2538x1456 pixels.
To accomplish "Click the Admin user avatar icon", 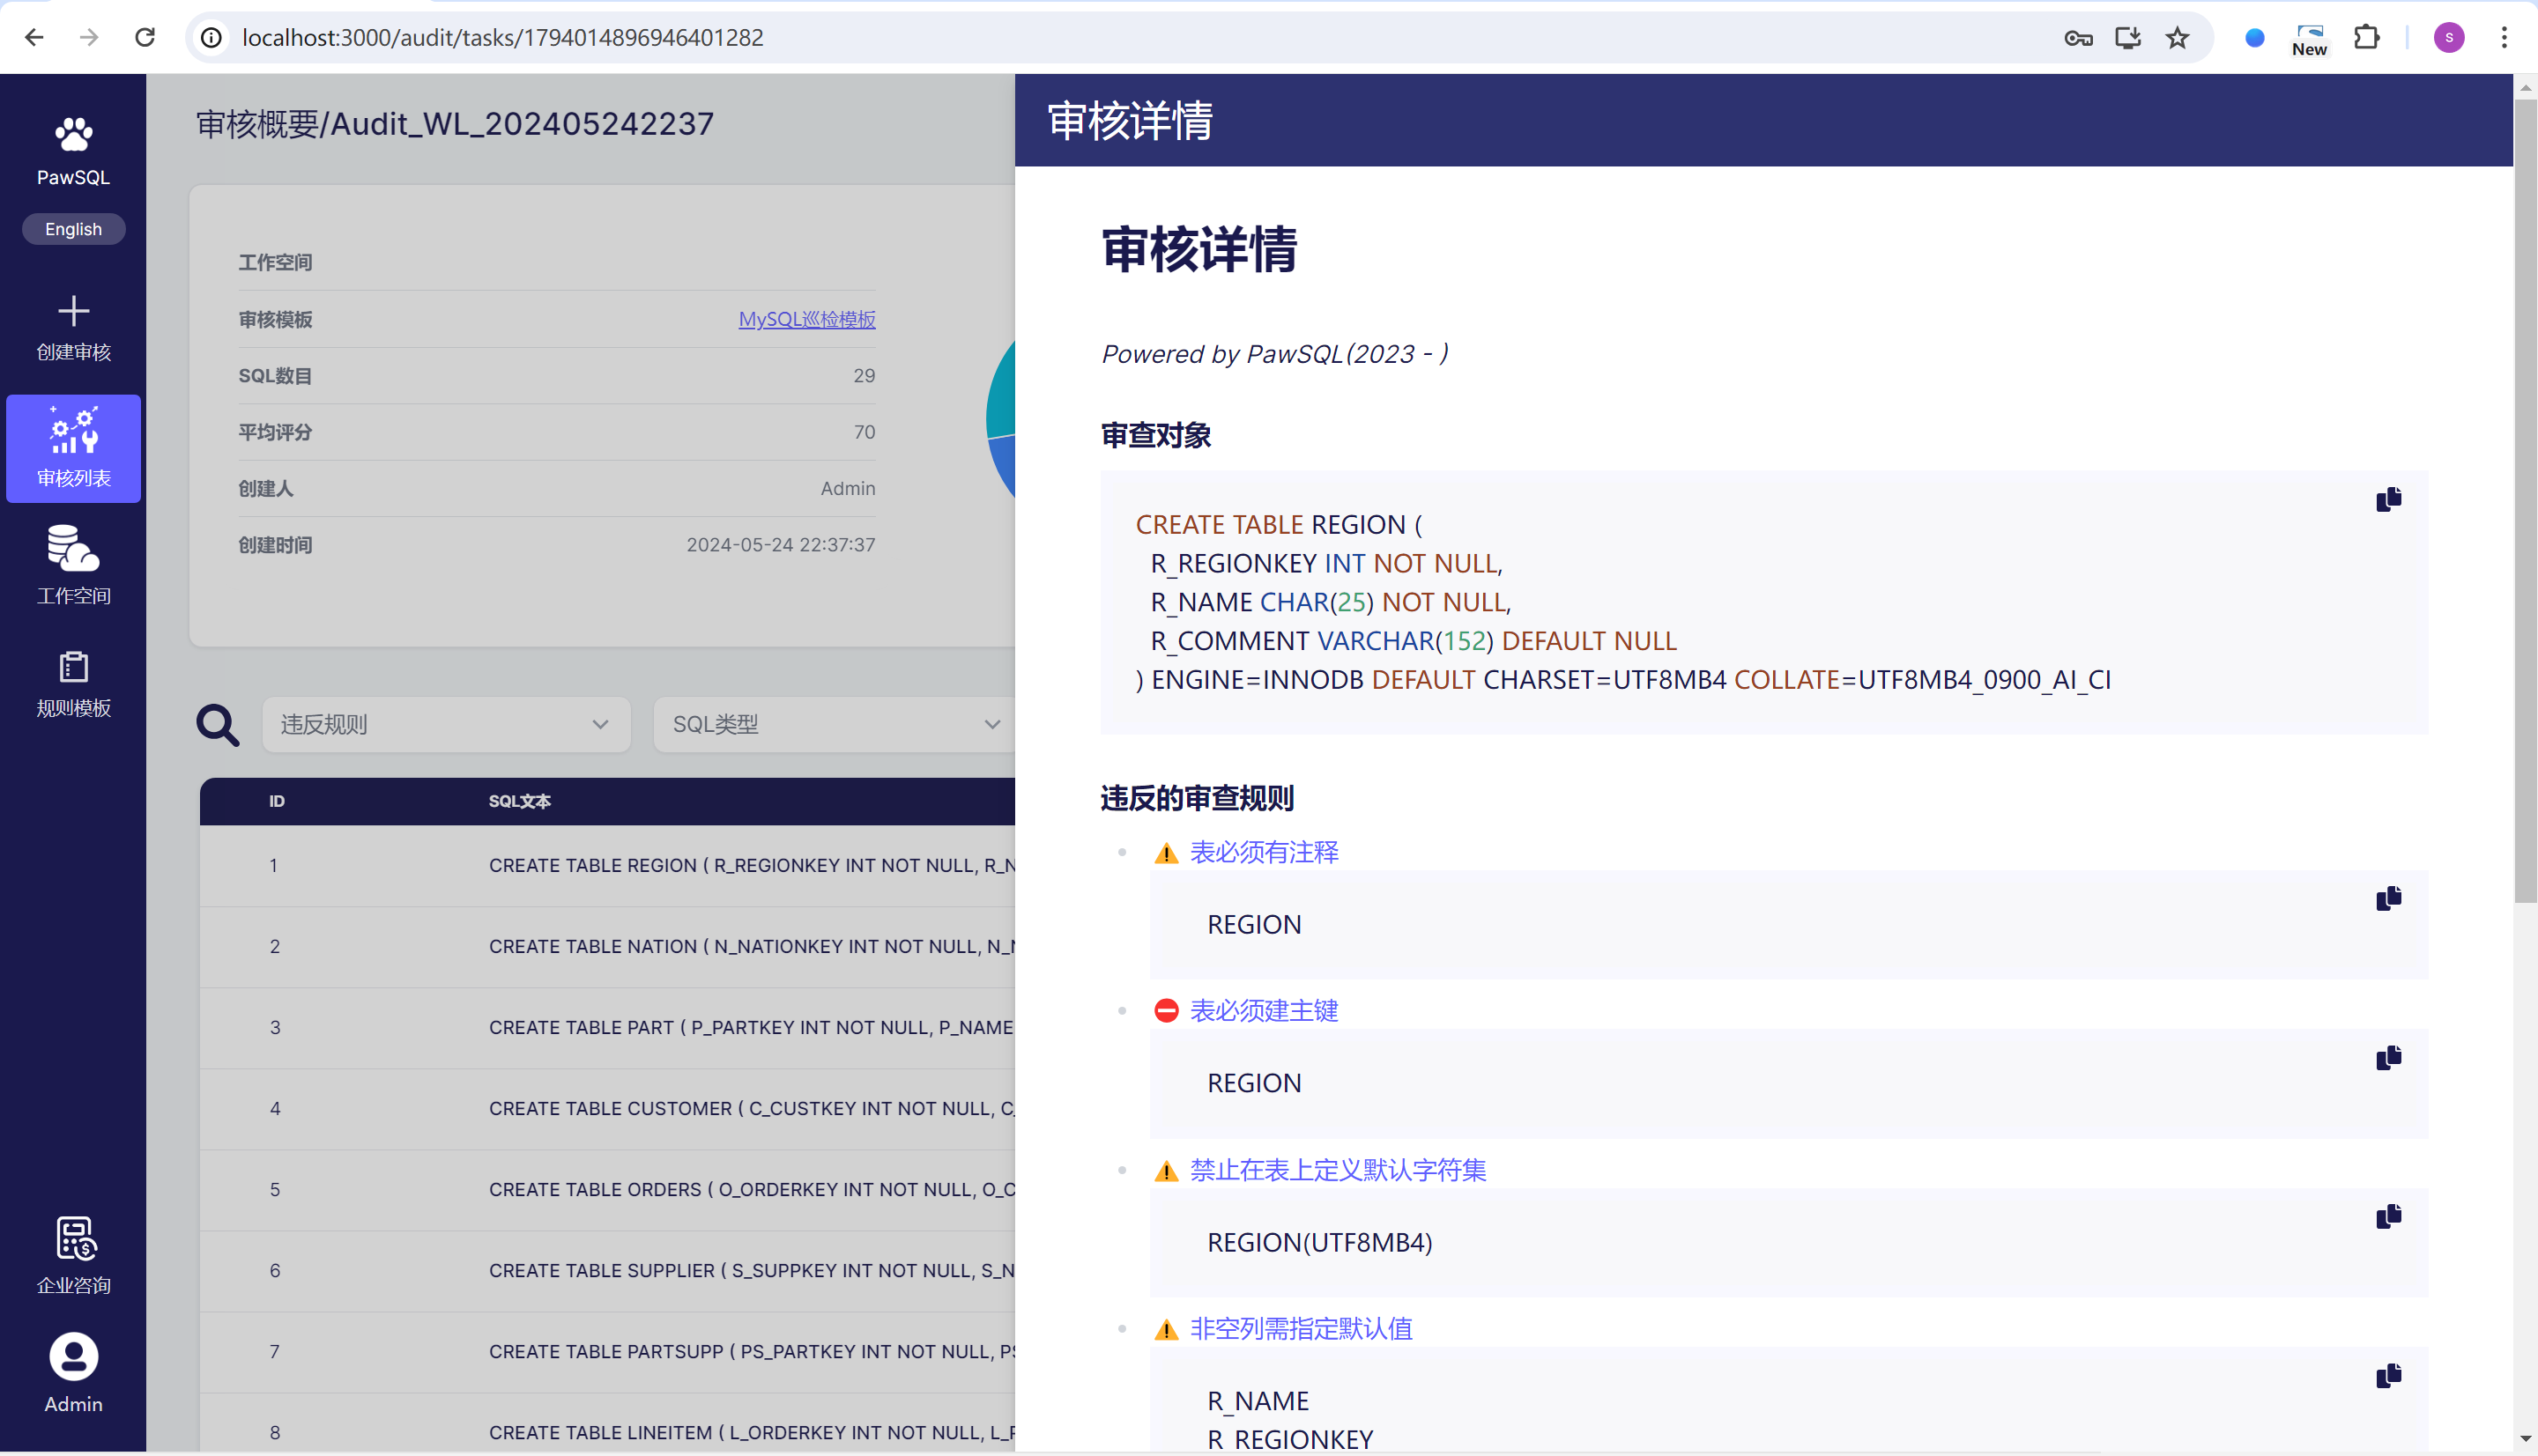I will 73,1357.
